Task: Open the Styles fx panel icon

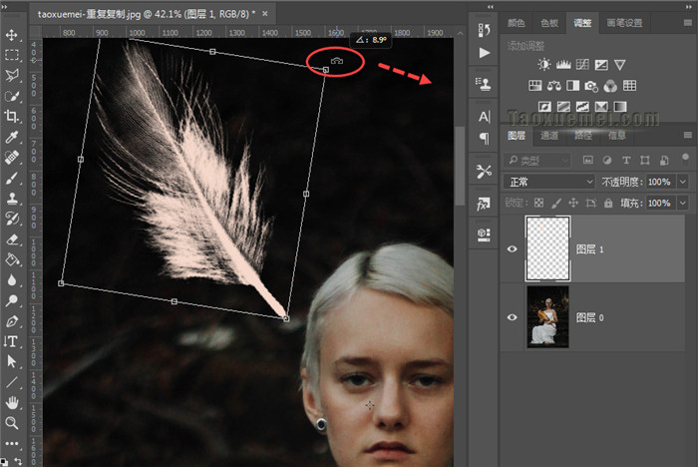Action: [484, 205]
